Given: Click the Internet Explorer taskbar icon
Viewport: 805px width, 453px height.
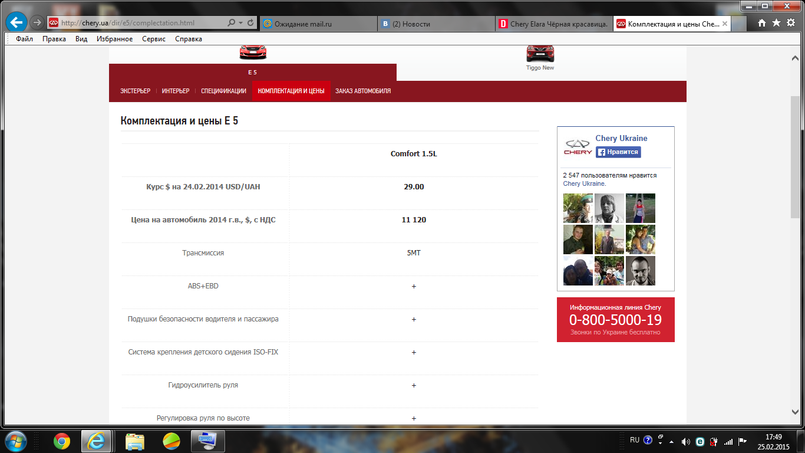Looking at the screenshot, I should [x=97, y=441].
